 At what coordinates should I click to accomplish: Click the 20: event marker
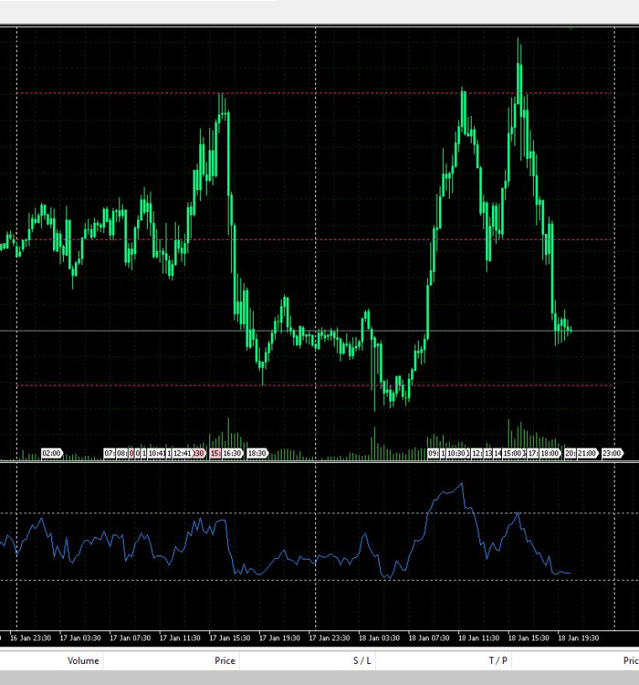[x=570, y=454]
